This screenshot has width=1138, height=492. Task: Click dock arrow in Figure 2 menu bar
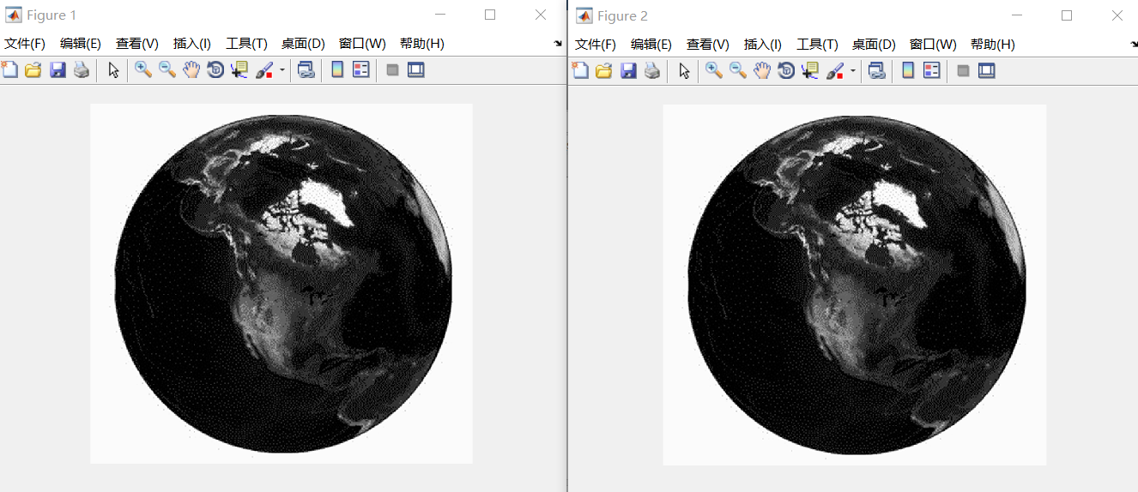[x=1134, y=43]
